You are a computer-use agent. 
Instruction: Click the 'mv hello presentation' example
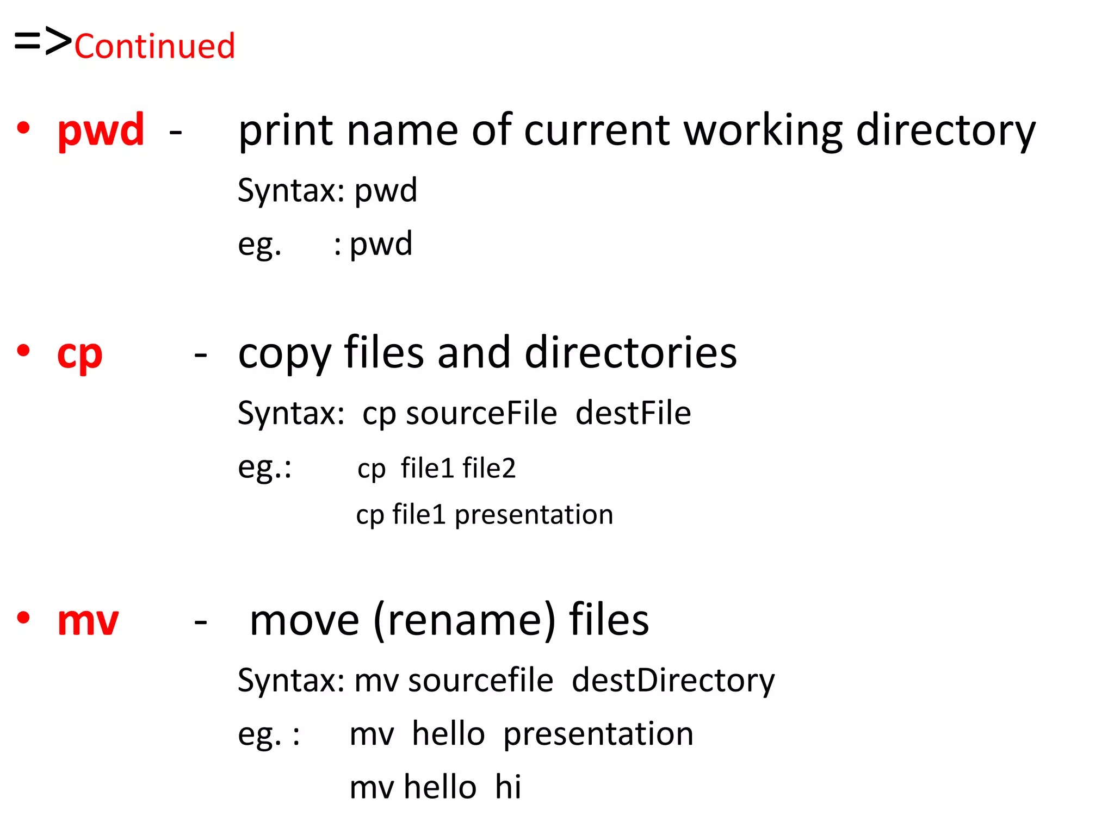(521, 734)
